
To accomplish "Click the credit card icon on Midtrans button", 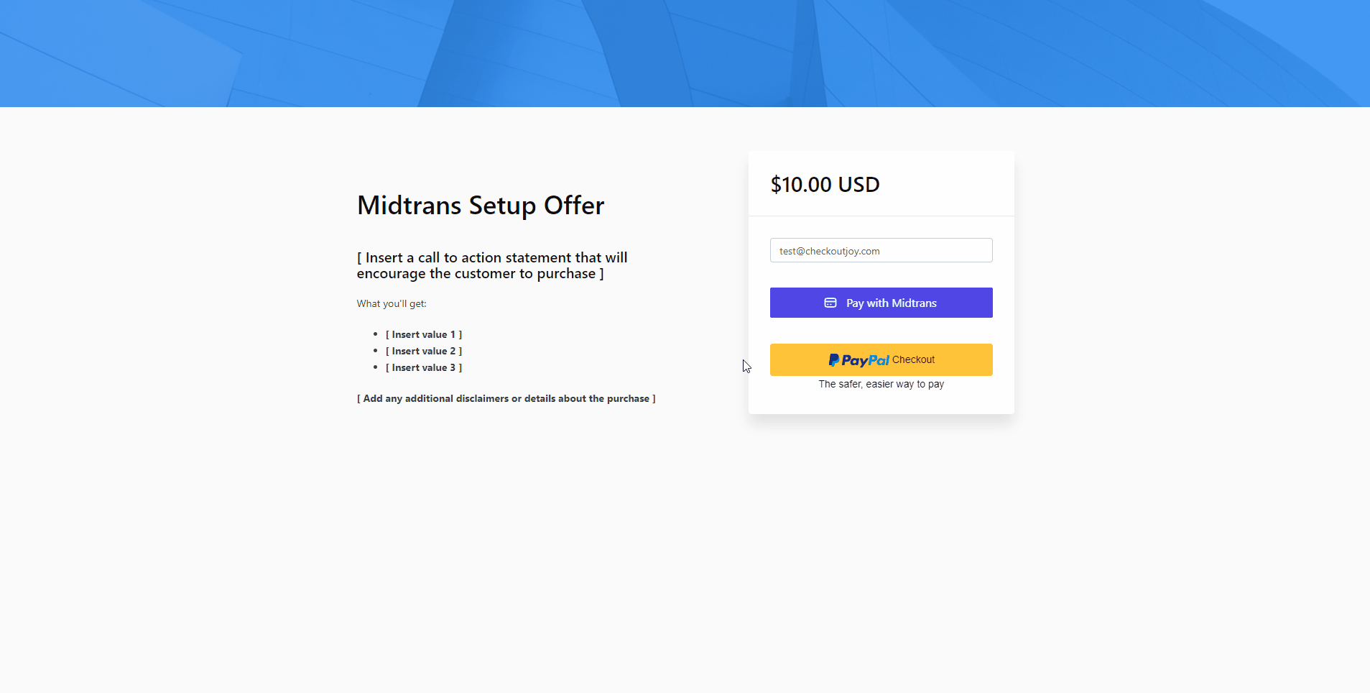I will tap(830, 303).
